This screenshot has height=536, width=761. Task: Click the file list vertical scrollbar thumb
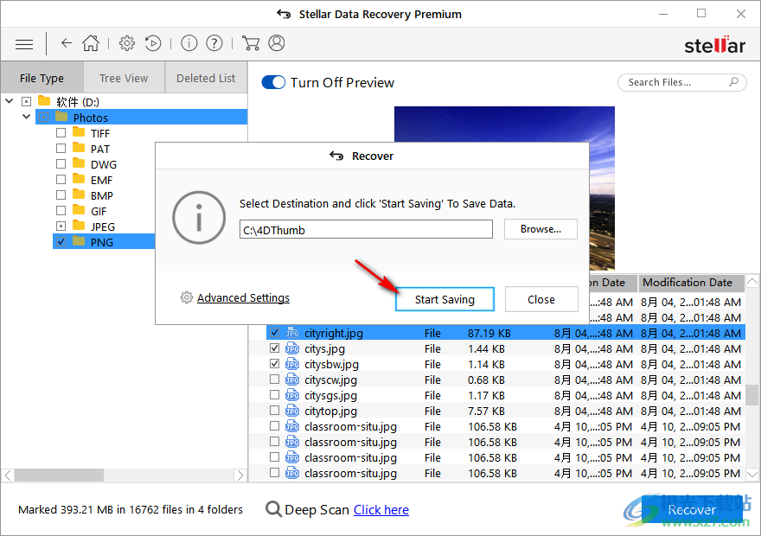click(x=751, y=395)
